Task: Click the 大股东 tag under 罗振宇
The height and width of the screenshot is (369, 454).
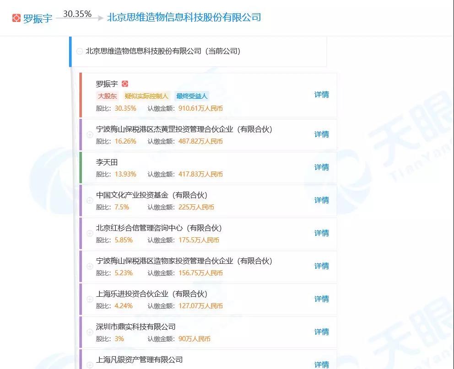Action: pyautogui.click(x=107, y=96)
